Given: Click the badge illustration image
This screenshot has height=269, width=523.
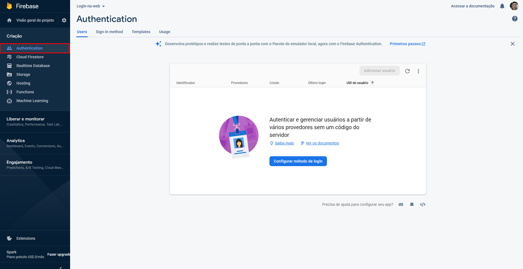Looking at the screenshot, I should pyautogui.click(x=239, y=137).
